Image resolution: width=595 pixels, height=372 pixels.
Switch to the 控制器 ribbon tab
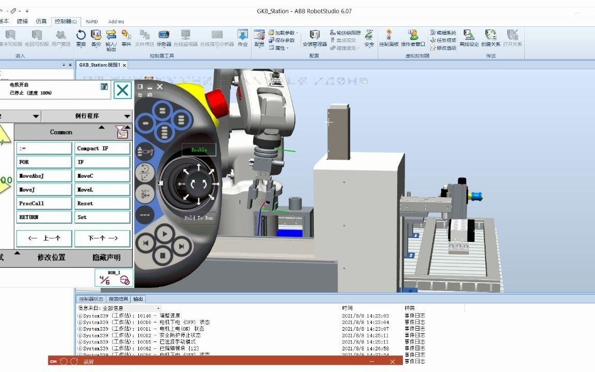(65, 21)
